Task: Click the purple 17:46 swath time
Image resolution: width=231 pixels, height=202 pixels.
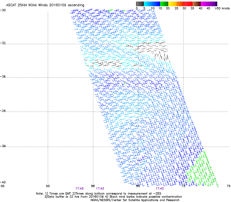Action: tap(79, 189)
